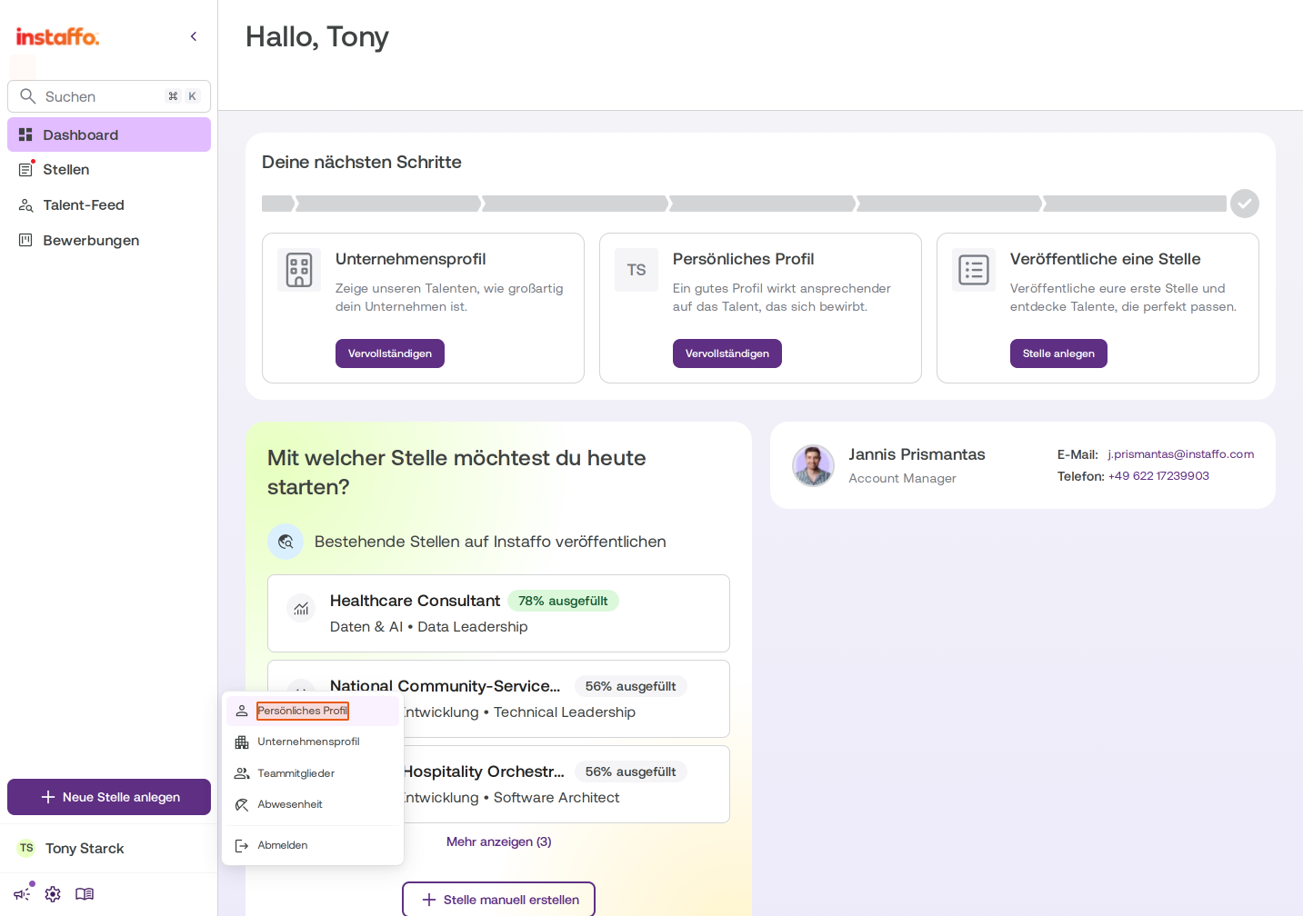
Task: Click the progress bar checkmark circle
Action: (x=1245, y=204)
